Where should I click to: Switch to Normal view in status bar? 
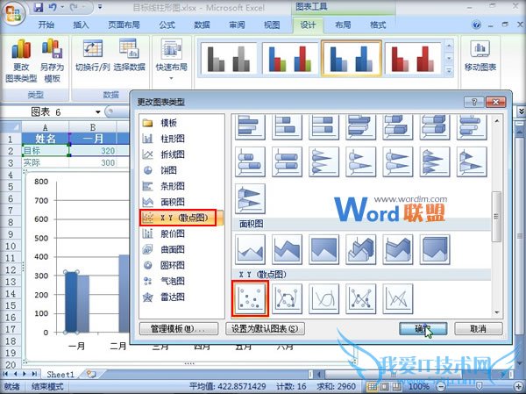[372, 386]
